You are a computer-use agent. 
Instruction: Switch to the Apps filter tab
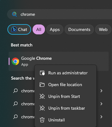pyautogui.click(x=55, y=29)
